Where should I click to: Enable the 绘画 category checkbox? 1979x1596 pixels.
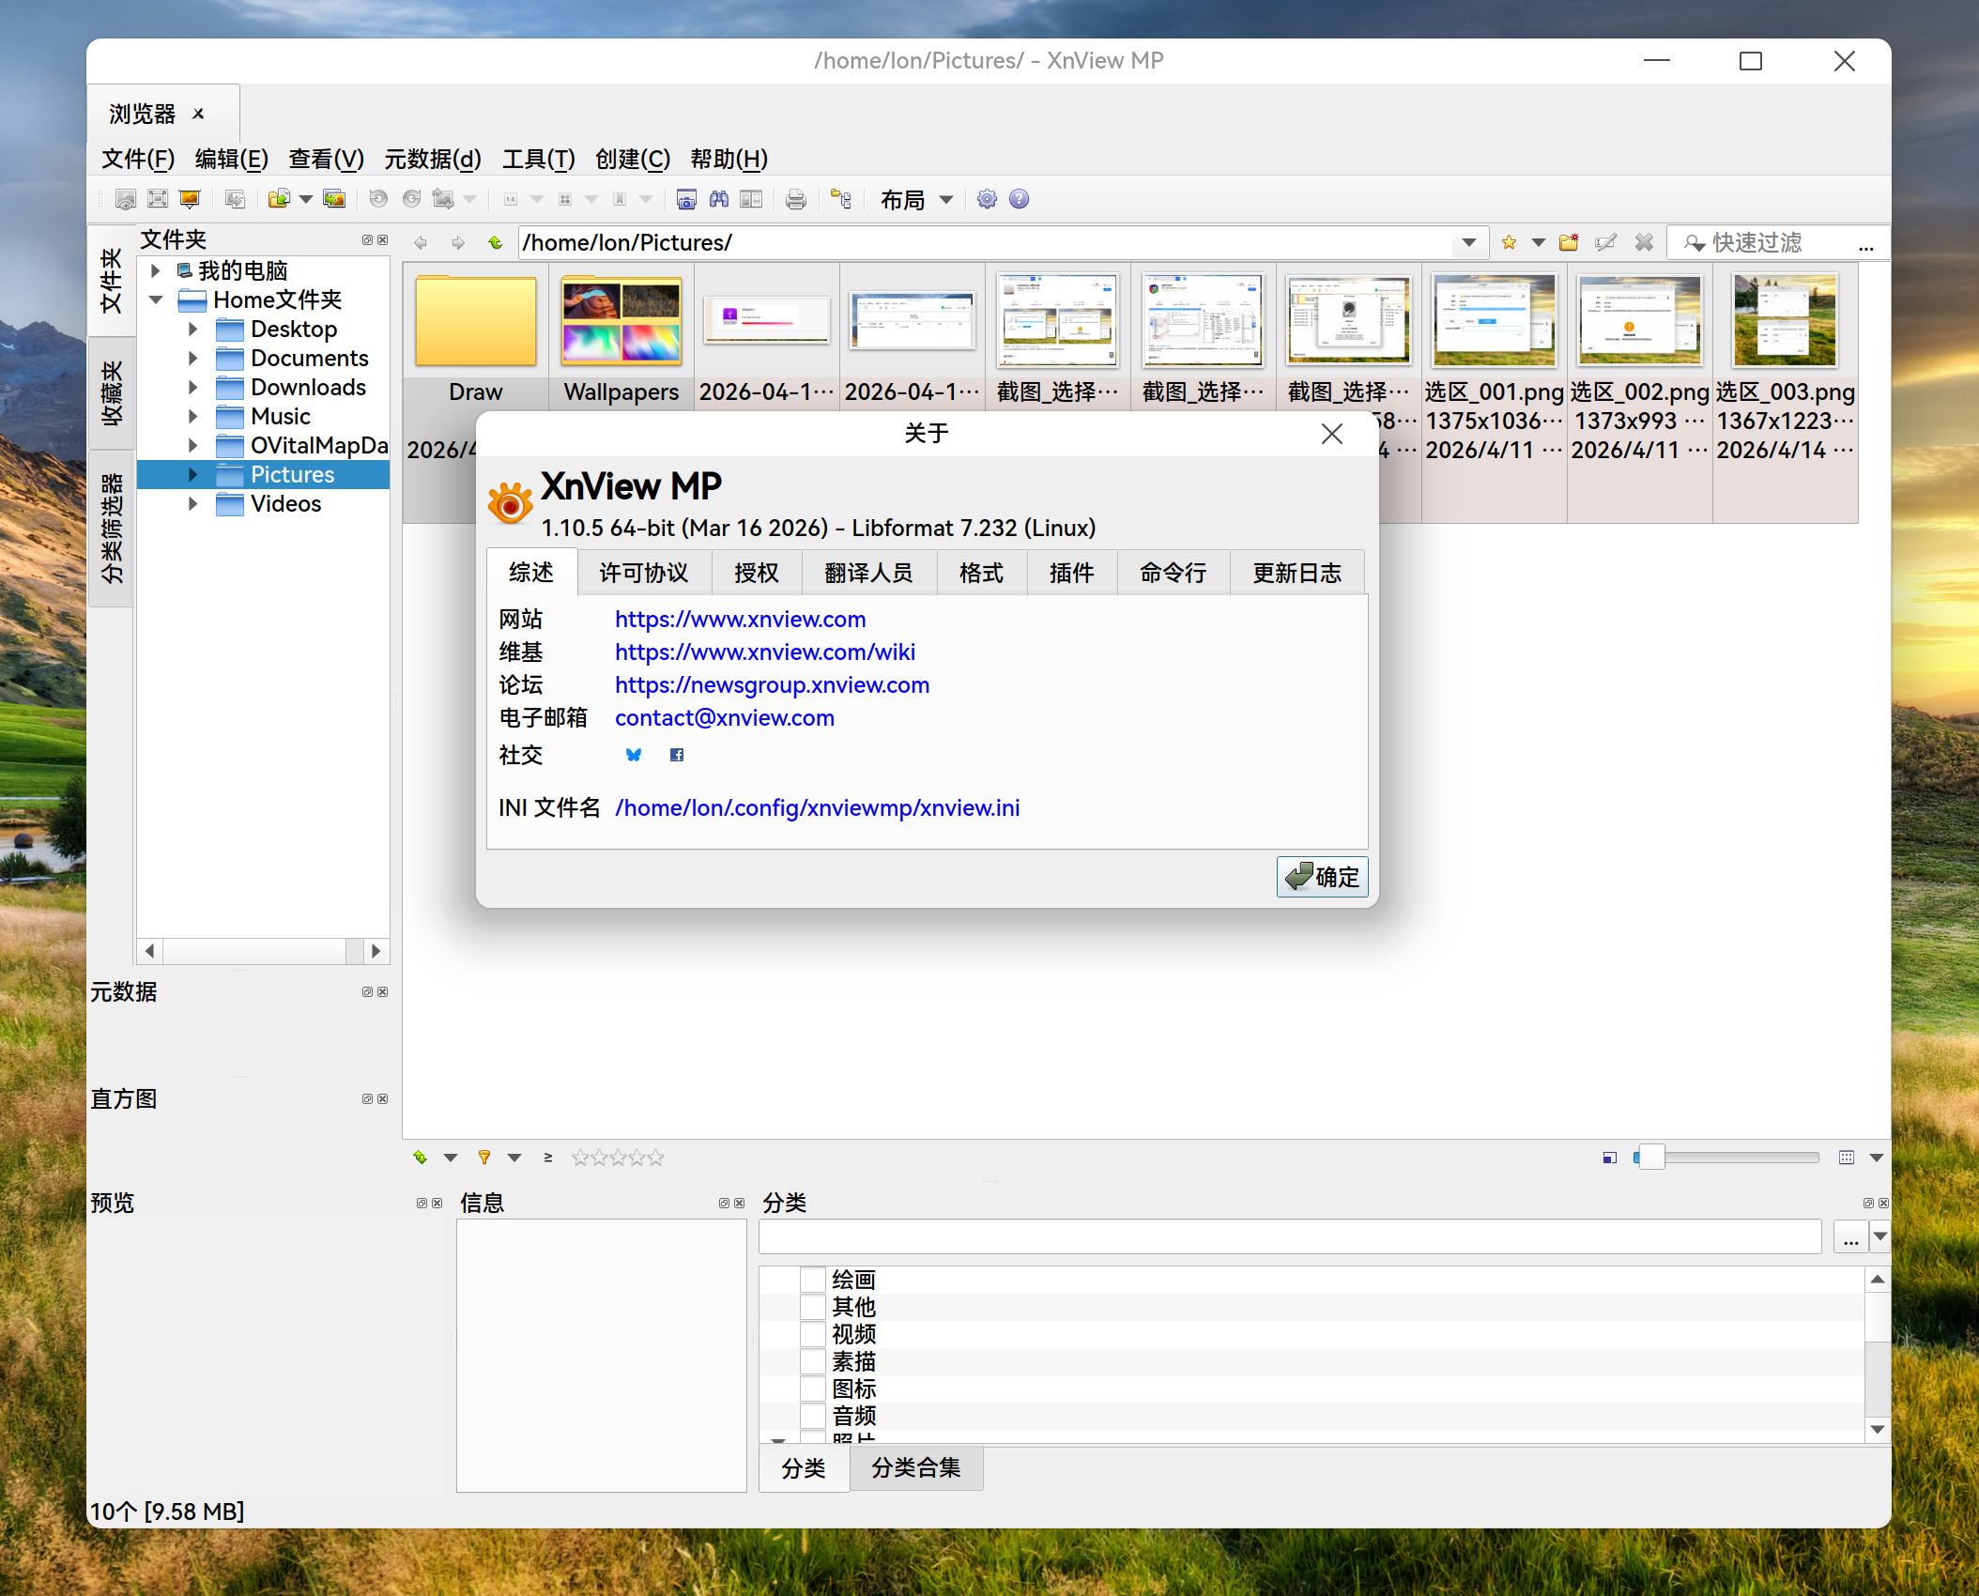(x=812, y=1279)
